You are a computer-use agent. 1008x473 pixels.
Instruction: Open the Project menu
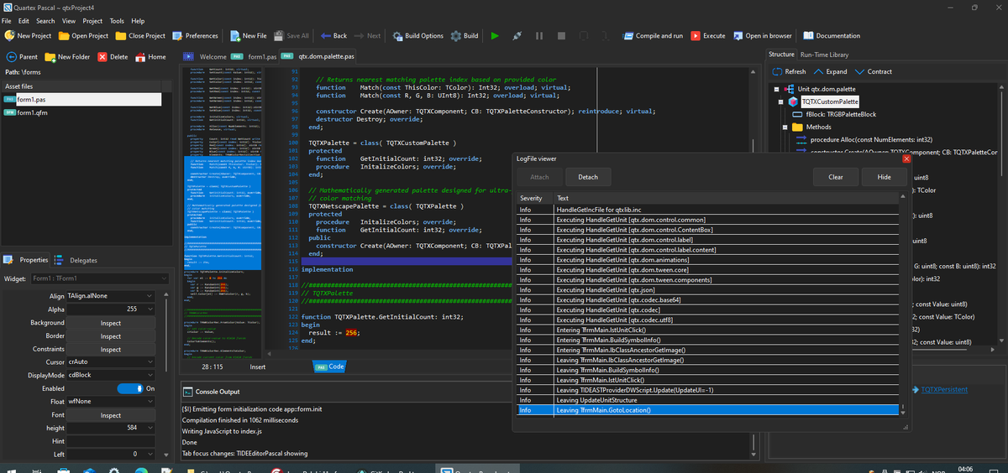(92, 21)
